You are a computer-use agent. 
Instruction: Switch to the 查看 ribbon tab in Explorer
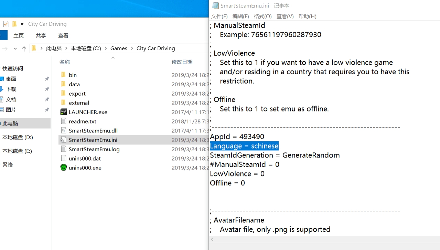tap(63, 35)
